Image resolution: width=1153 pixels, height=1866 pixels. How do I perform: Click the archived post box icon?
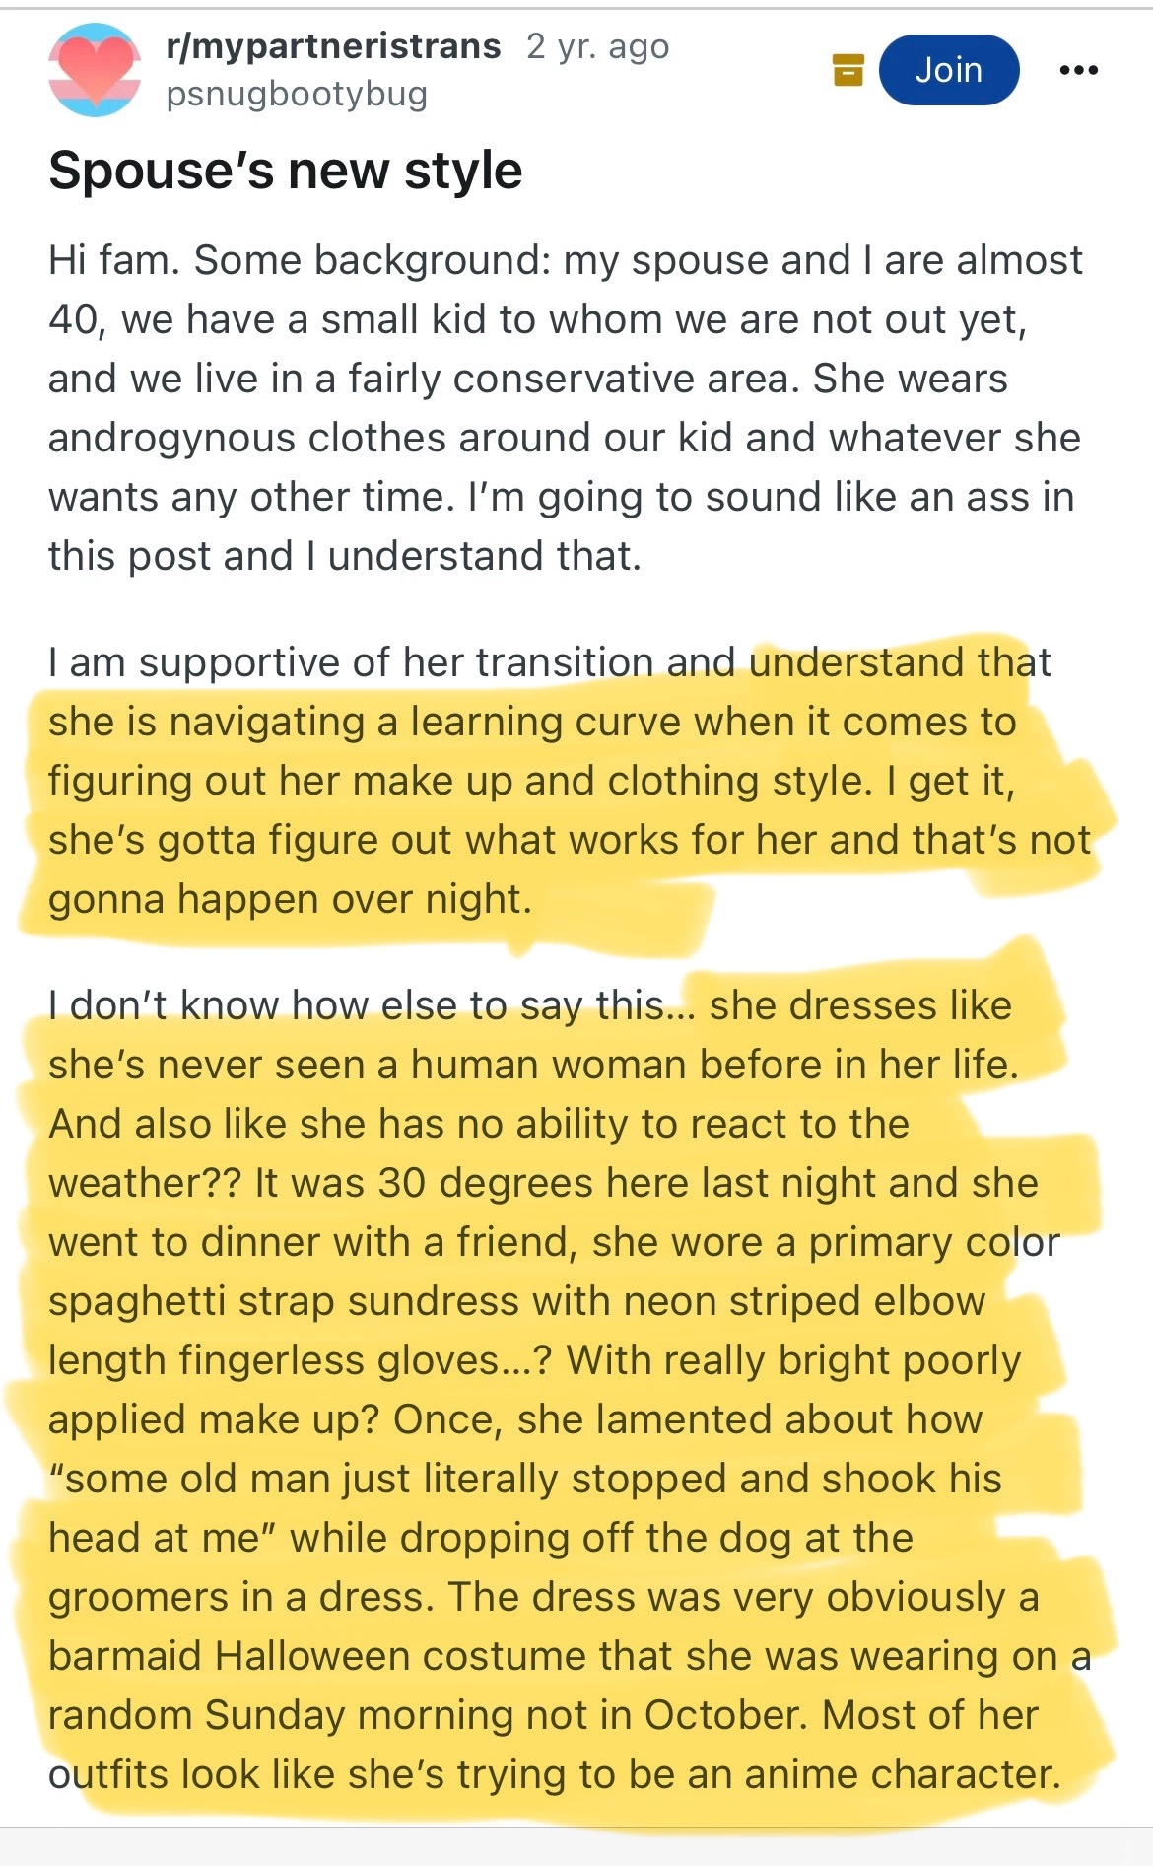848,70
